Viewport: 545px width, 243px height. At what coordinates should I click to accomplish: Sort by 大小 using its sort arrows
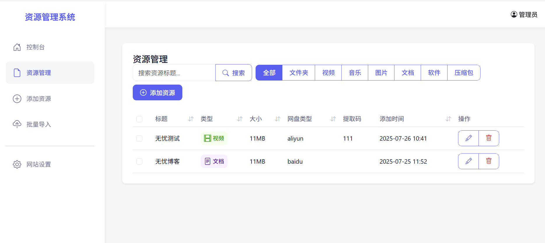point(277,119)
